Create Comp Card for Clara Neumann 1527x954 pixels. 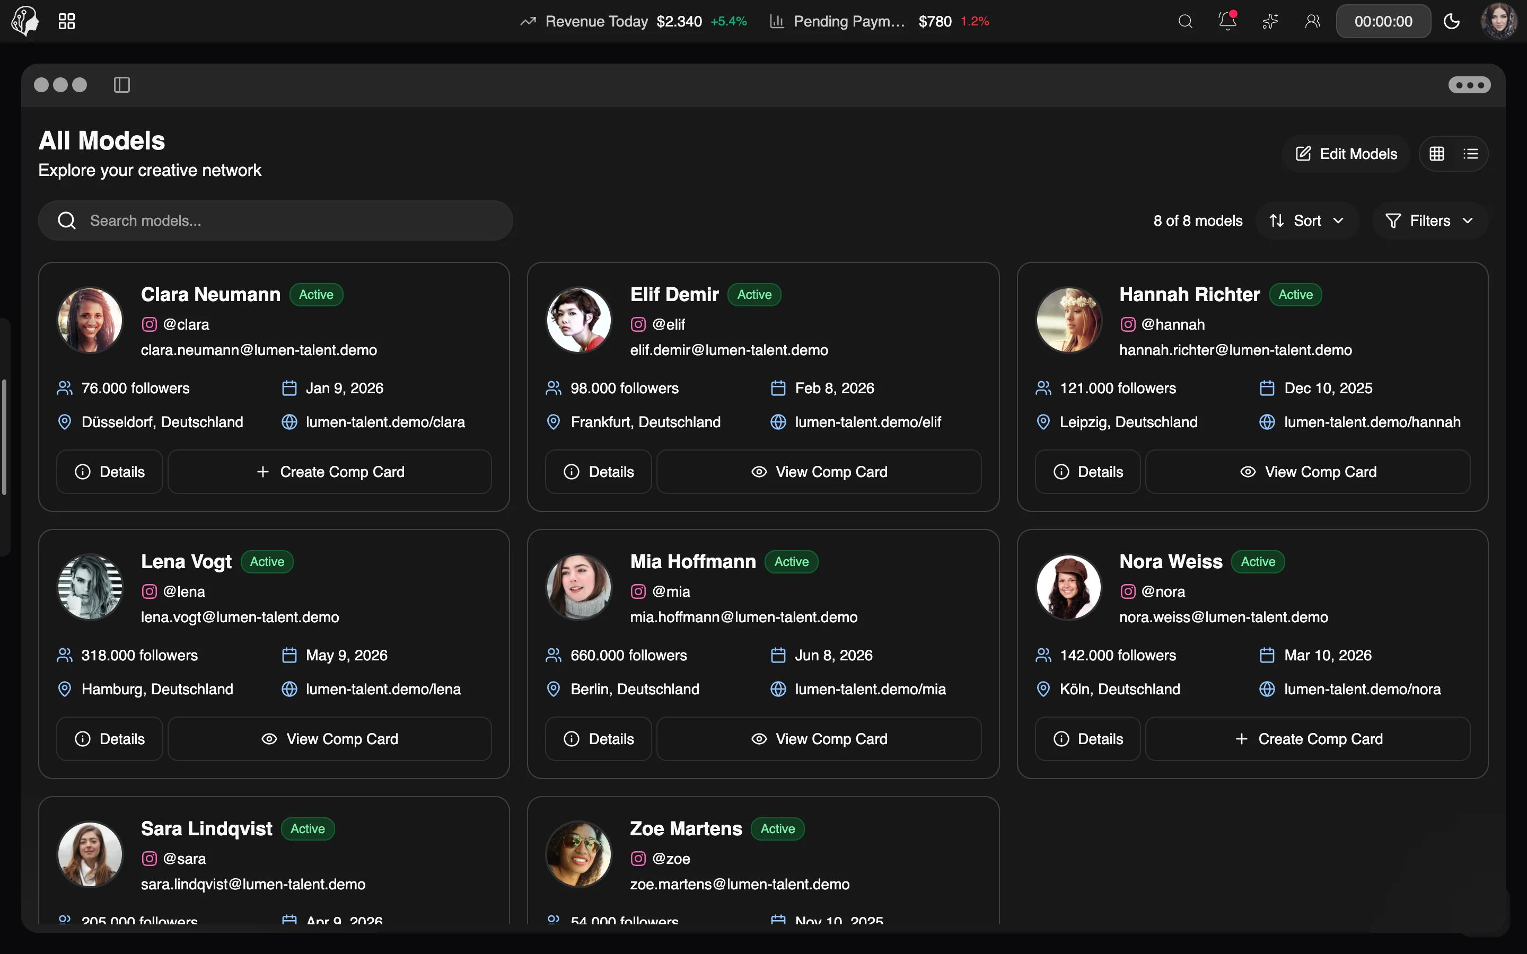[x=330, y=471]
